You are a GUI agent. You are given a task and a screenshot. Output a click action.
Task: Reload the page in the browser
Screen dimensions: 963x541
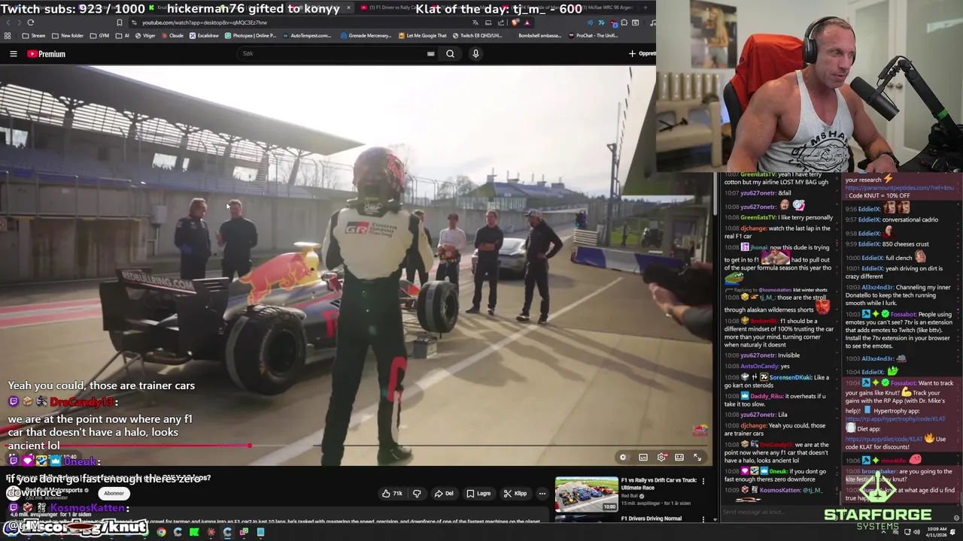30,23
